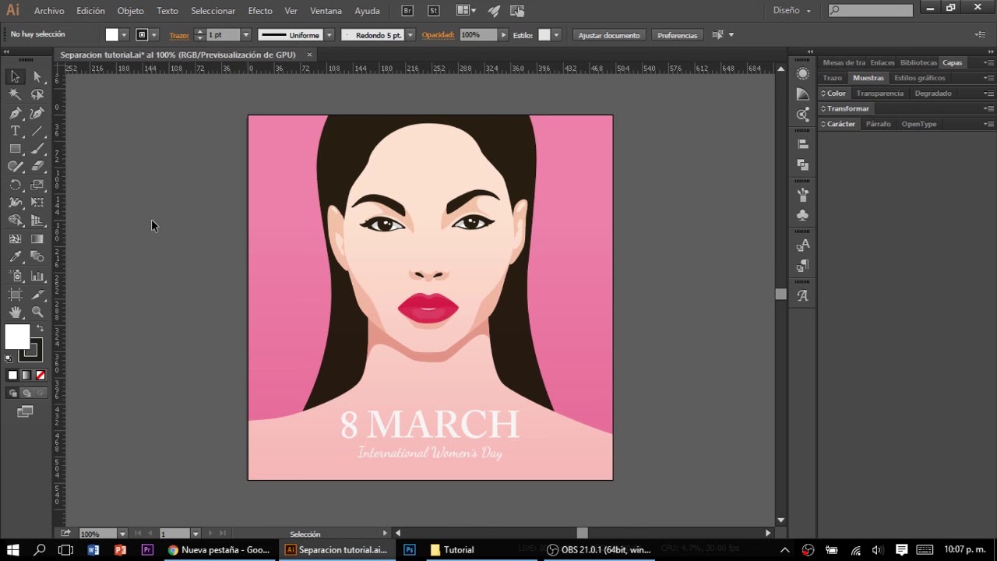Click the Trazo stroke link

pyautogui.click(x=179, y=35)
